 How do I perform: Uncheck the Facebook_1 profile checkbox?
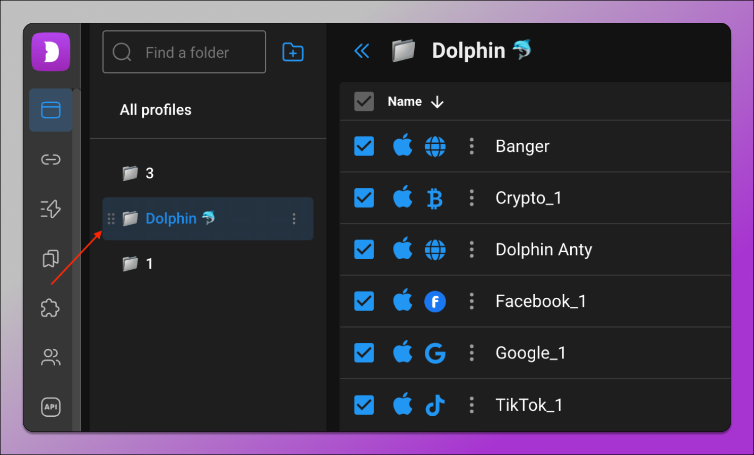pos(364,302)
